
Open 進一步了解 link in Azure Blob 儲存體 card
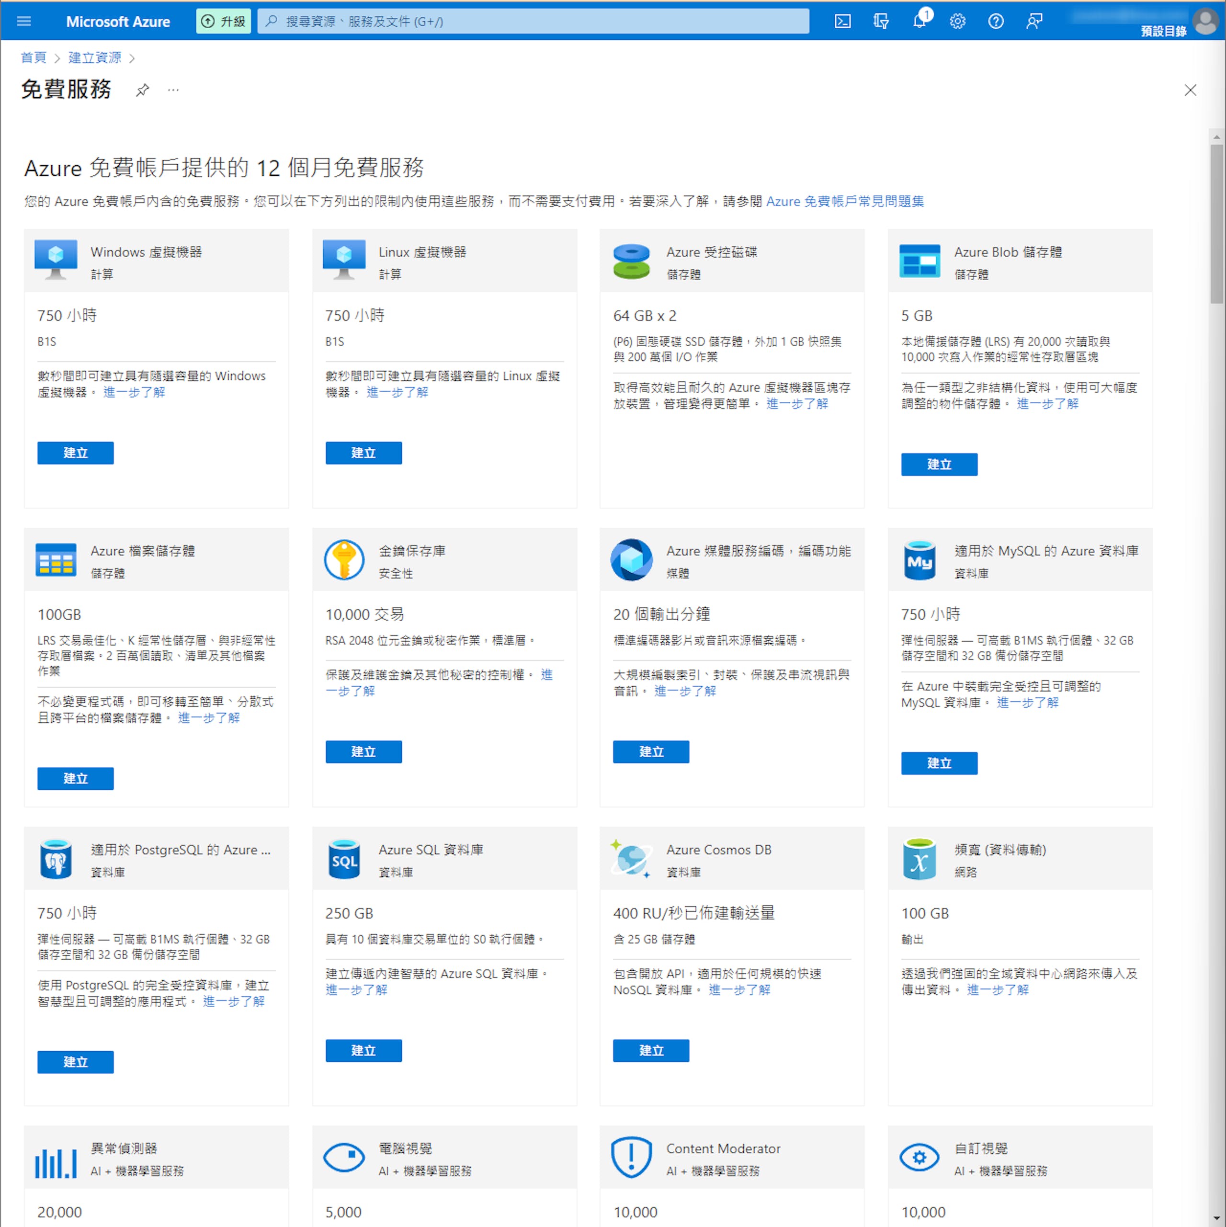[x=1047, y=404]
